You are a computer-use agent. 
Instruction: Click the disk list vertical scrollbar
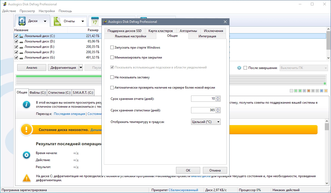(x=328, y=43)
